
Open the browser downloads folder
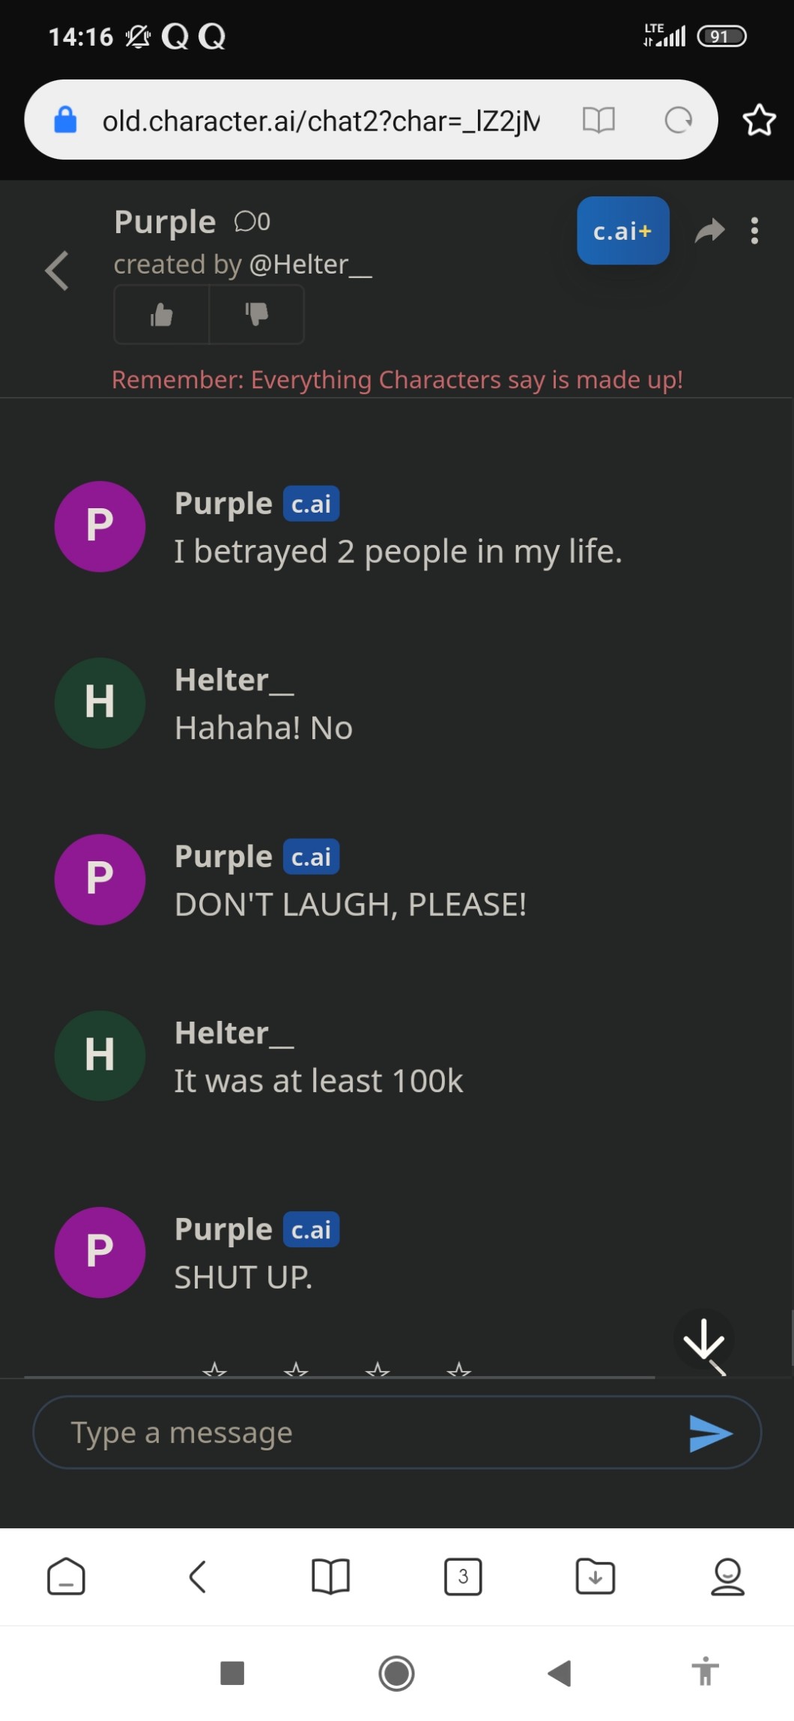pyautogui.click(x=595, y=1576)
